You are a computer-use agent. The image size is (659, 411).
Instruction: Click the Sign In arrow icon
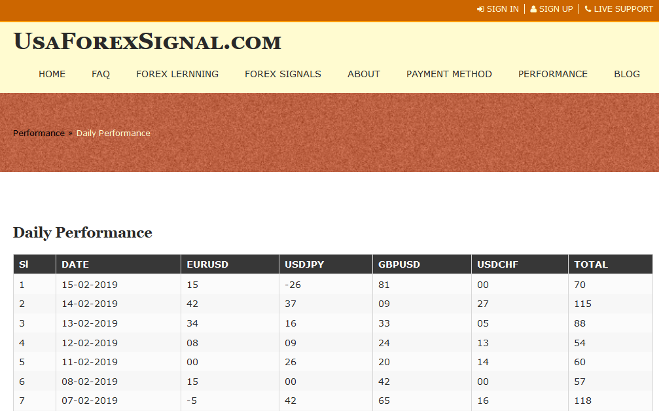480,9
